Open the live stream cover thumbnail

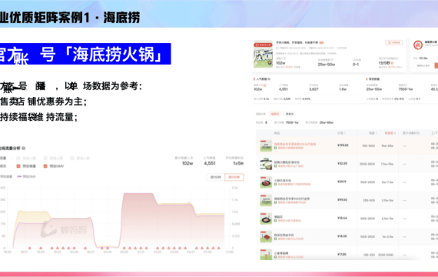pos(263,54)
